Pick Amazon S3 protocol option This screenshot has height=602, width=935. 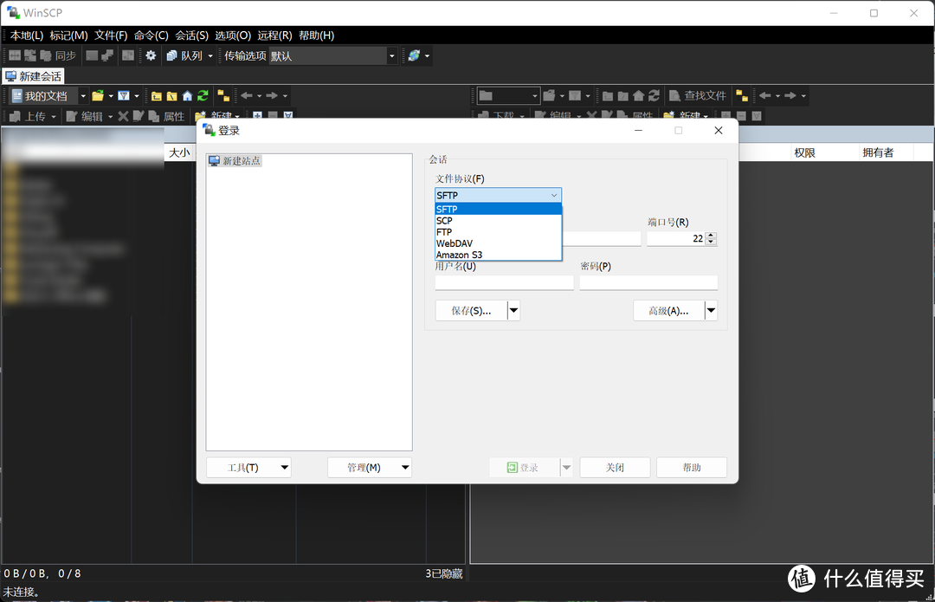click(459, 255)
